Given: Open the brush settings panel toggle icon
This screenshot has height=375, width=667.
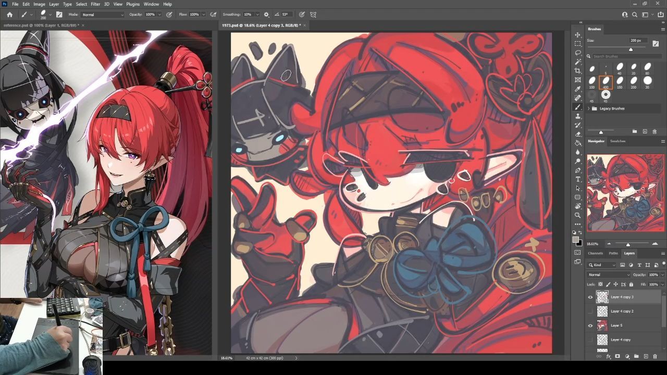Looking at the screenshot, I should (59, 15).
